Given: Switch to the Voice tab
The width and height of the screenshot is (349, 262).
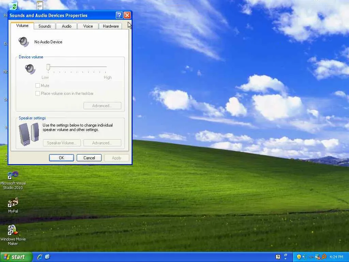Looking at the screenshot, I should 88,26.
